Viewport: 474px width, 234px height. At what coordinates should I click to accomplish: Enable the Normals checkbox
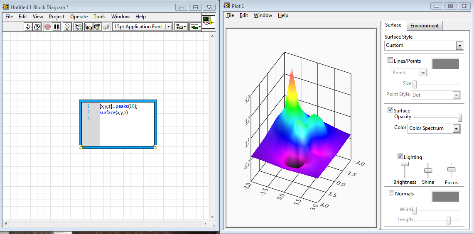tap(391, 193)
